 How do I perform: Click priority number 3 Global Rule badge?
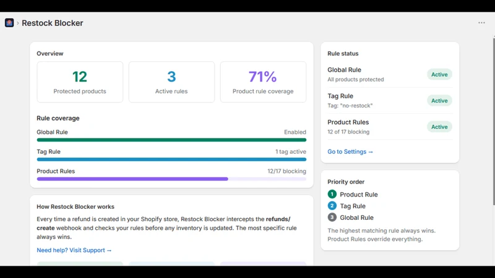point(332,217)
